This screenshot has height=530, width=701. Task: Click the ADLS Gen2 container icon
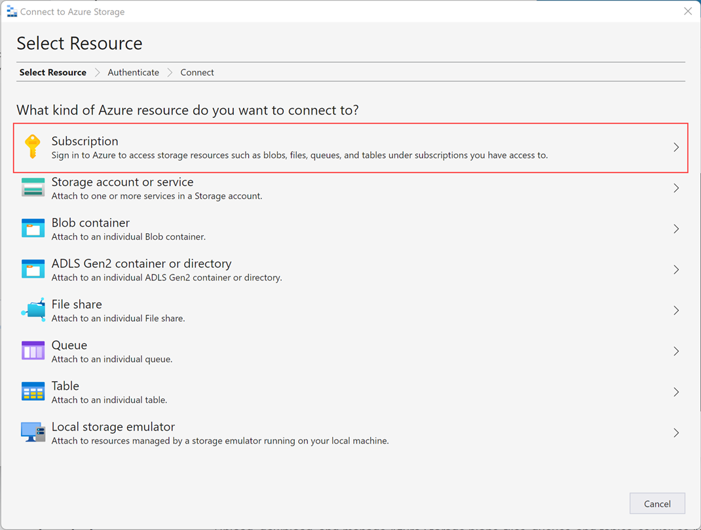coord(33,269)
